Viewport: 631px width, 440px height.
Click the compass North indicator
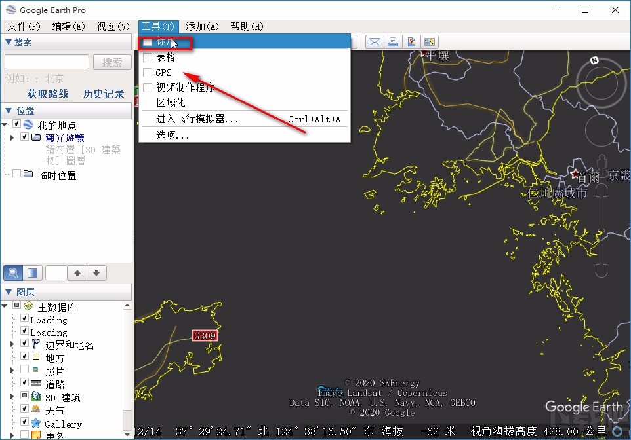594,60
